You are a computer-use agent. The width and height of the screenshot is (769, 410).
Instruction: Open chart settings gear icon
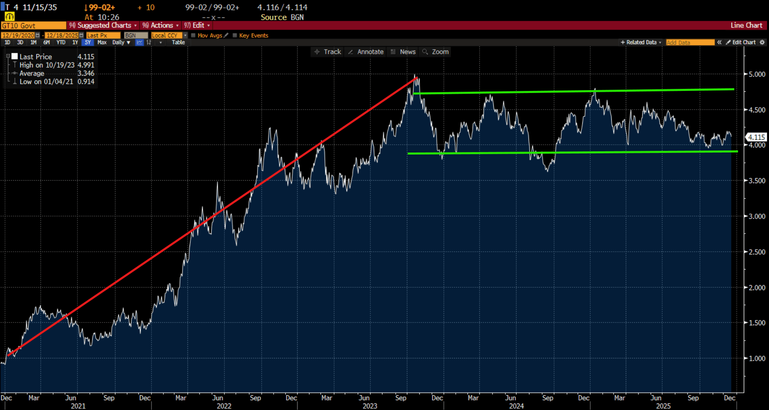(762, 43)
